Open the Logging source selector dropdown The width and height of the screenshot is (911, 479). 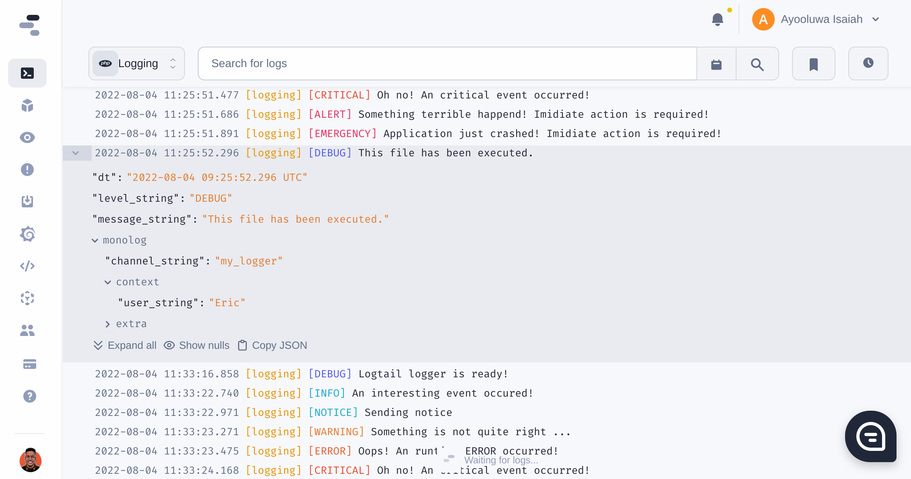coord(137,63)
